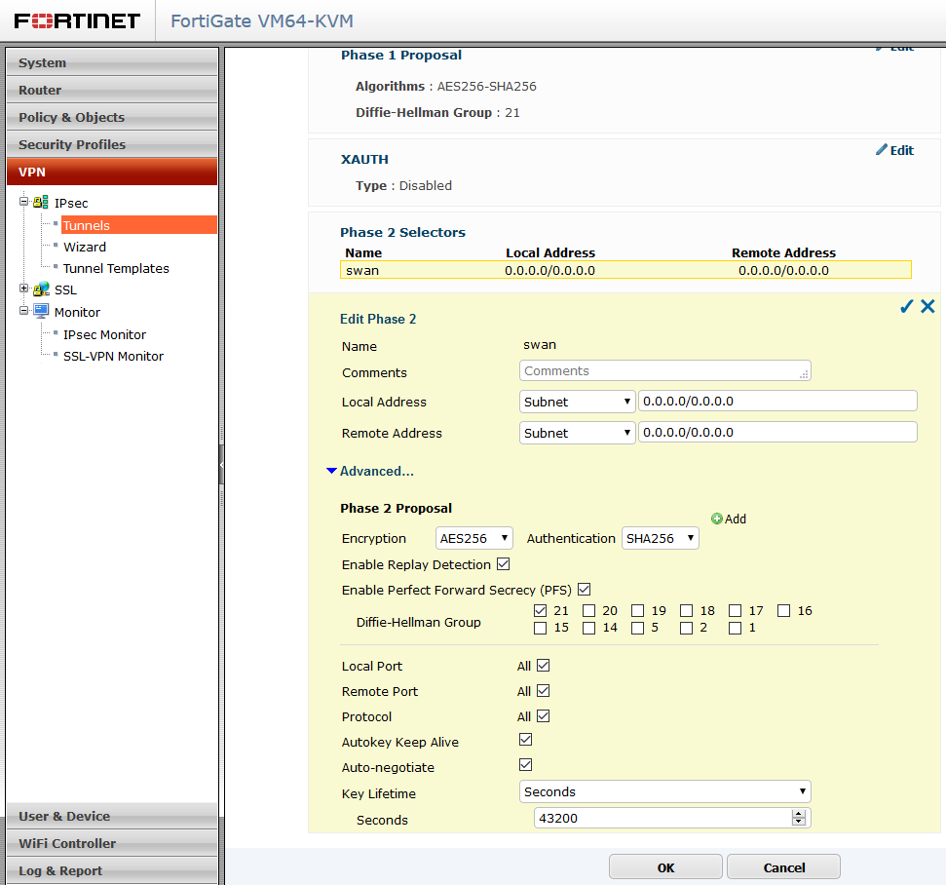Check Diffie-Hellman Group 14
This screenshot has height=885, width=946.
588,628
